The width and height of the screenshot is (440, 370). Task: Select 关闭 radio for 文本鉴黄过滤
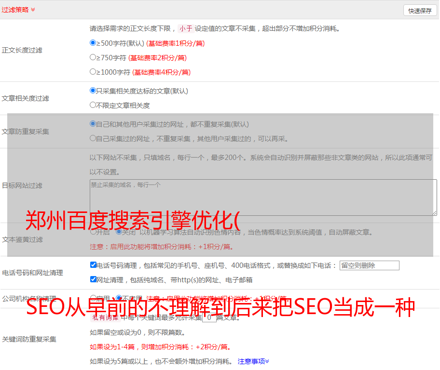pyautogui.click(x=119, y=232)
